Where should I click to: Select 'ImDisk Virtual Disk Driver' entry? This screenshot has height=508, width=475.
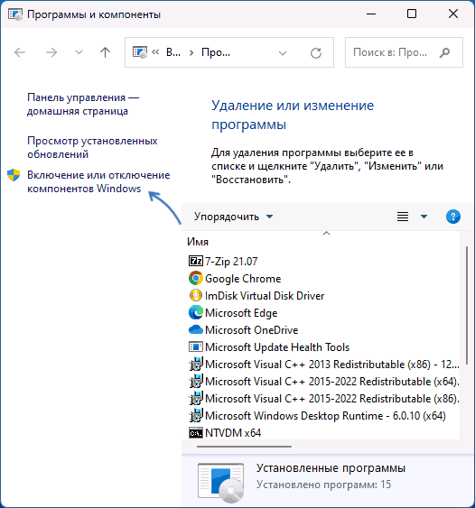point(265,296)
